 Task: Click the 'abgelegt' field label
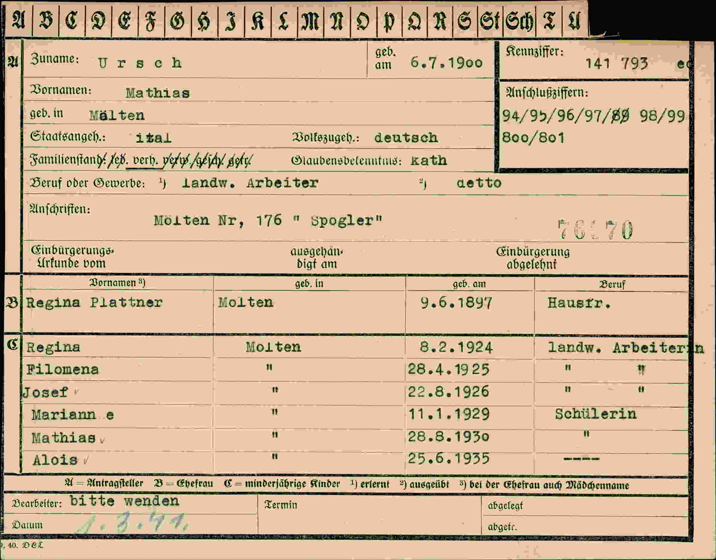tap(505, 506)
